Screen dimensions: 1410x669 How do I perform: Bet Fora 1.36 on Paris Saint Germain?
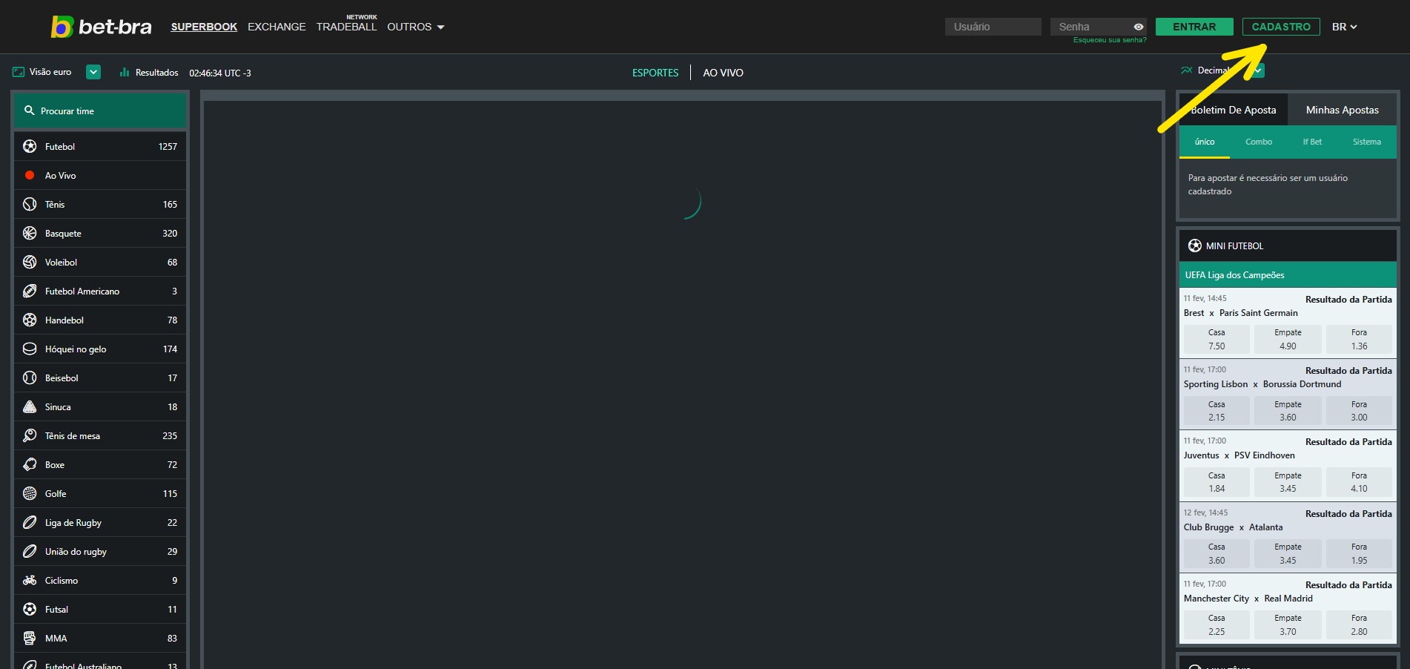[x=1359, y=339]
